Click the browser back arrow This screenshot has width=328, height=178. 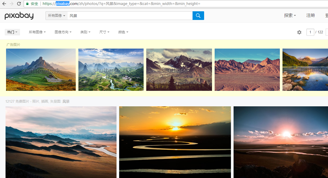pyautogui.click(x=4, y=4)
